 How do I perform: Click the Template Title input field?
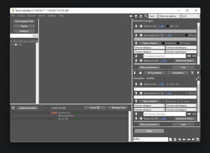point(165,89)
